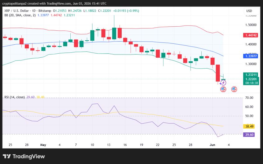Click the 1.40000 price axis label
The image size is (263, 164).
click(251, 44)
